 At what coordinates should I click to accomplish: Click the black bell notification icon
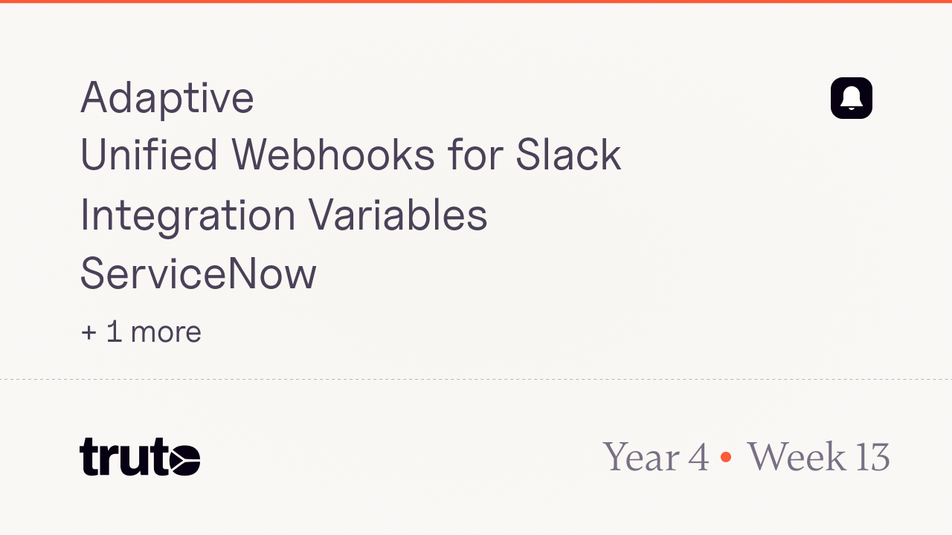coord(852,98)
